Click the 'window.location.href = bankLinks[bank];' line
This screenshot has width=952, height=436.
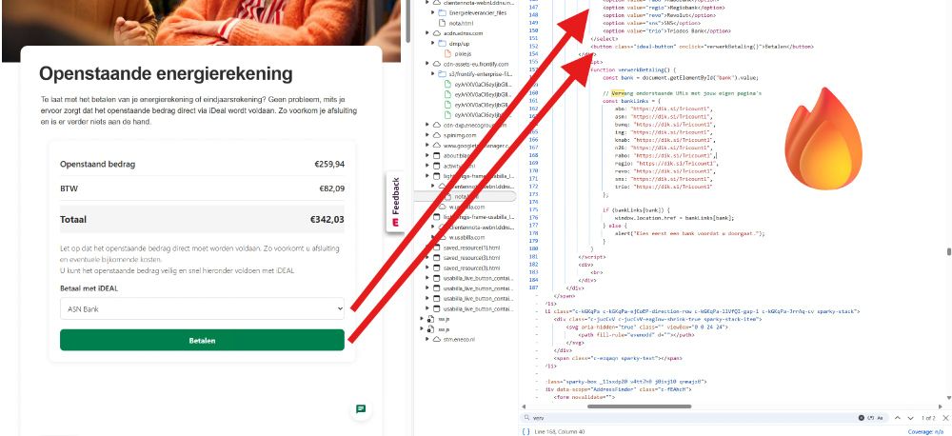click(x=675, y=217)
